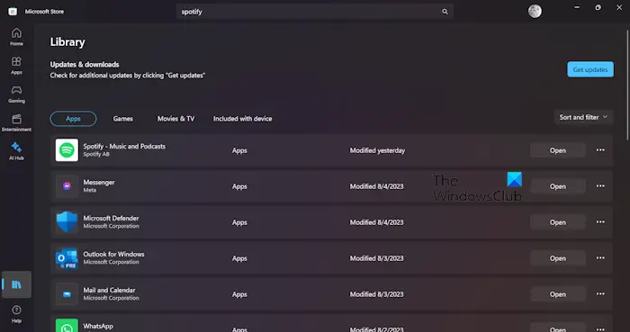Open Spotify with its Open button

[558, 150]
